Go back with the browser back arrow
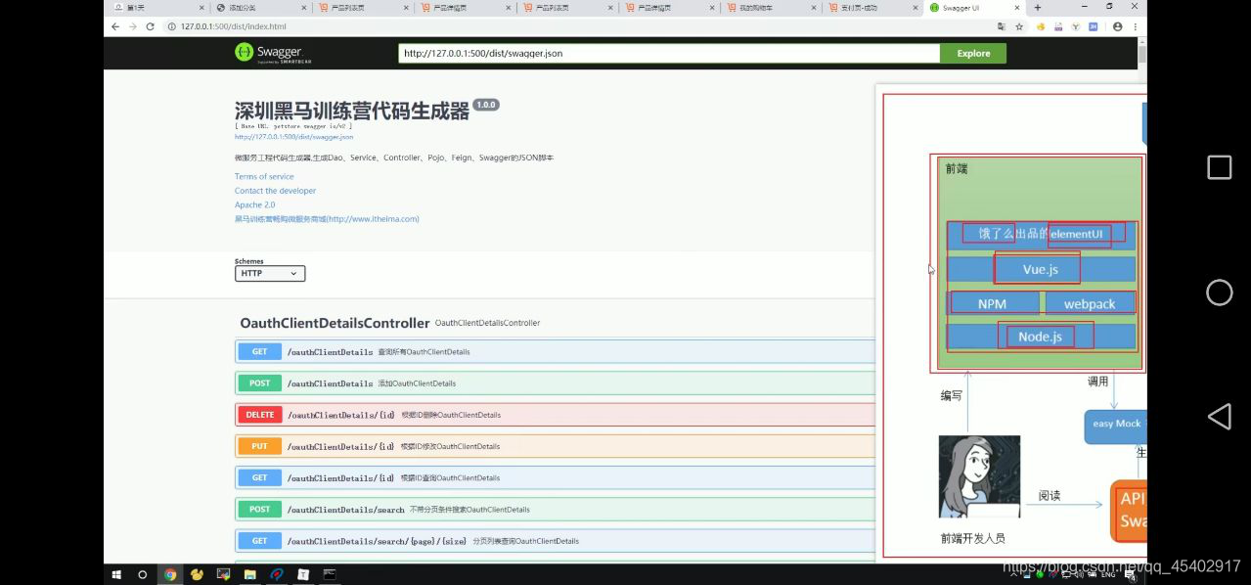Image resolution: width=1251 pixels, height=585 pixels. (x=115, y=26)
